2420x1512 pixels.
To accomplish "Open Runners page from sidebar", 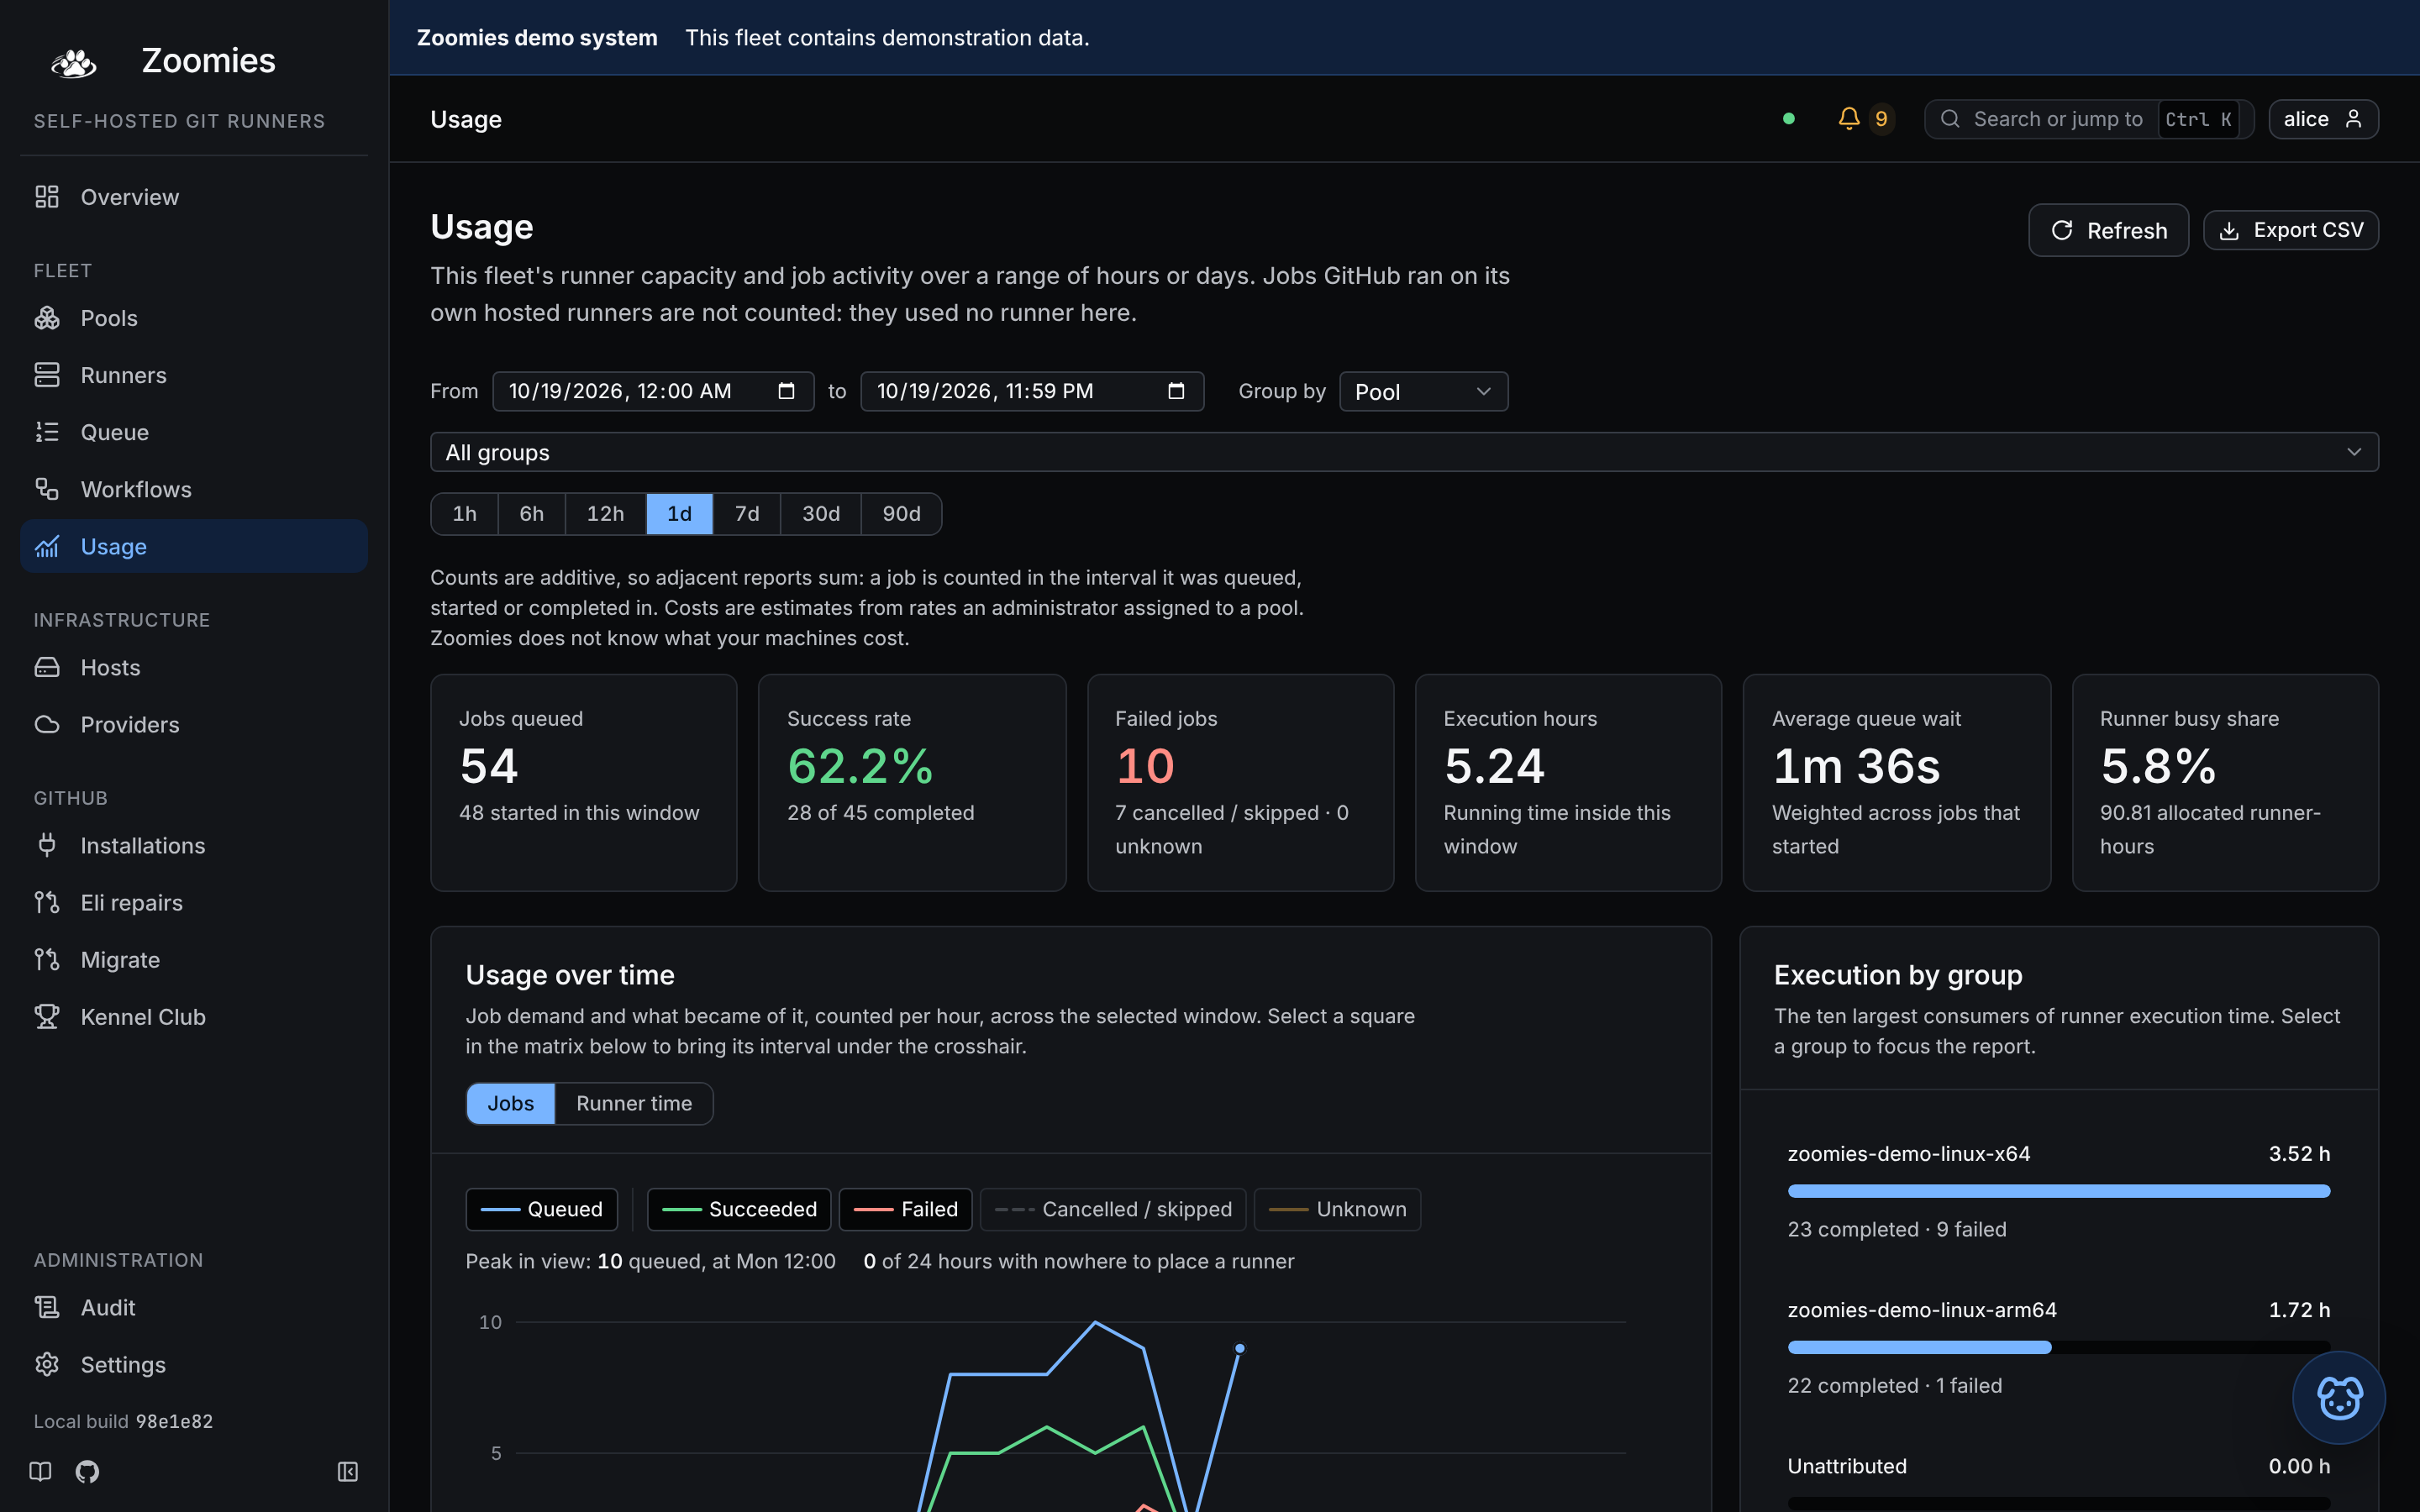I will (x=194, y=375).
